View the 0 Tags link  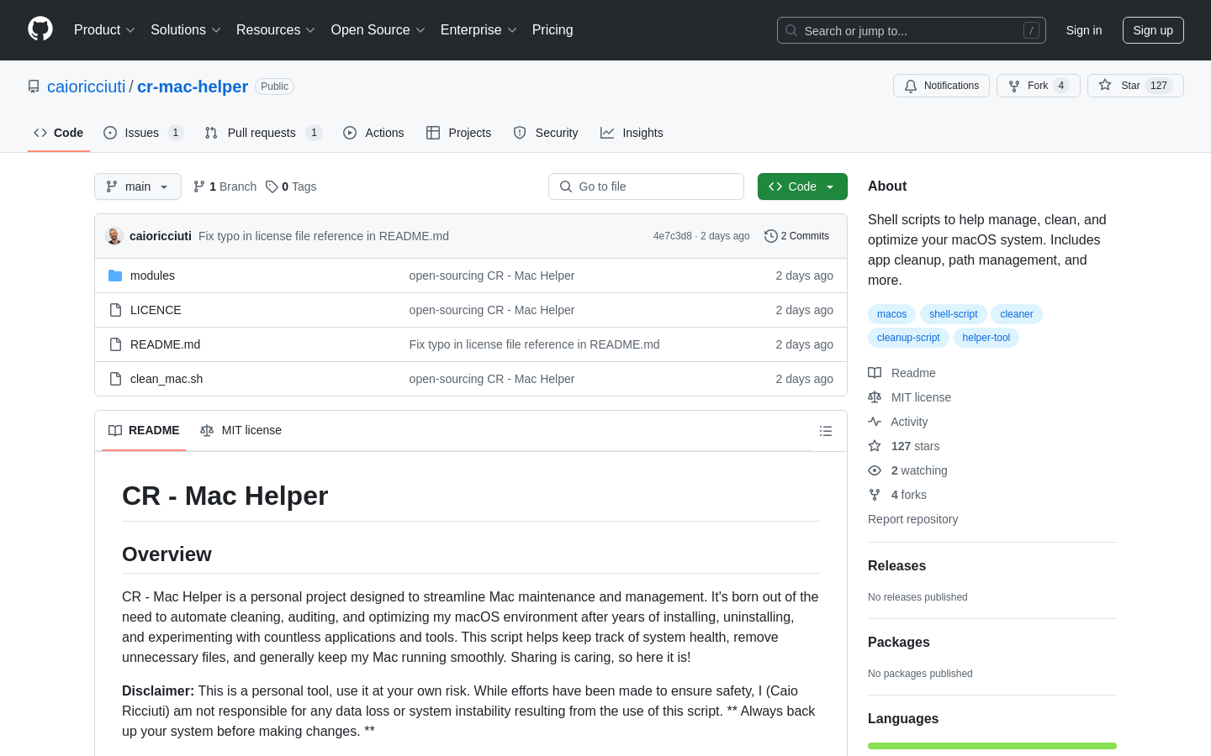point(291,186)
